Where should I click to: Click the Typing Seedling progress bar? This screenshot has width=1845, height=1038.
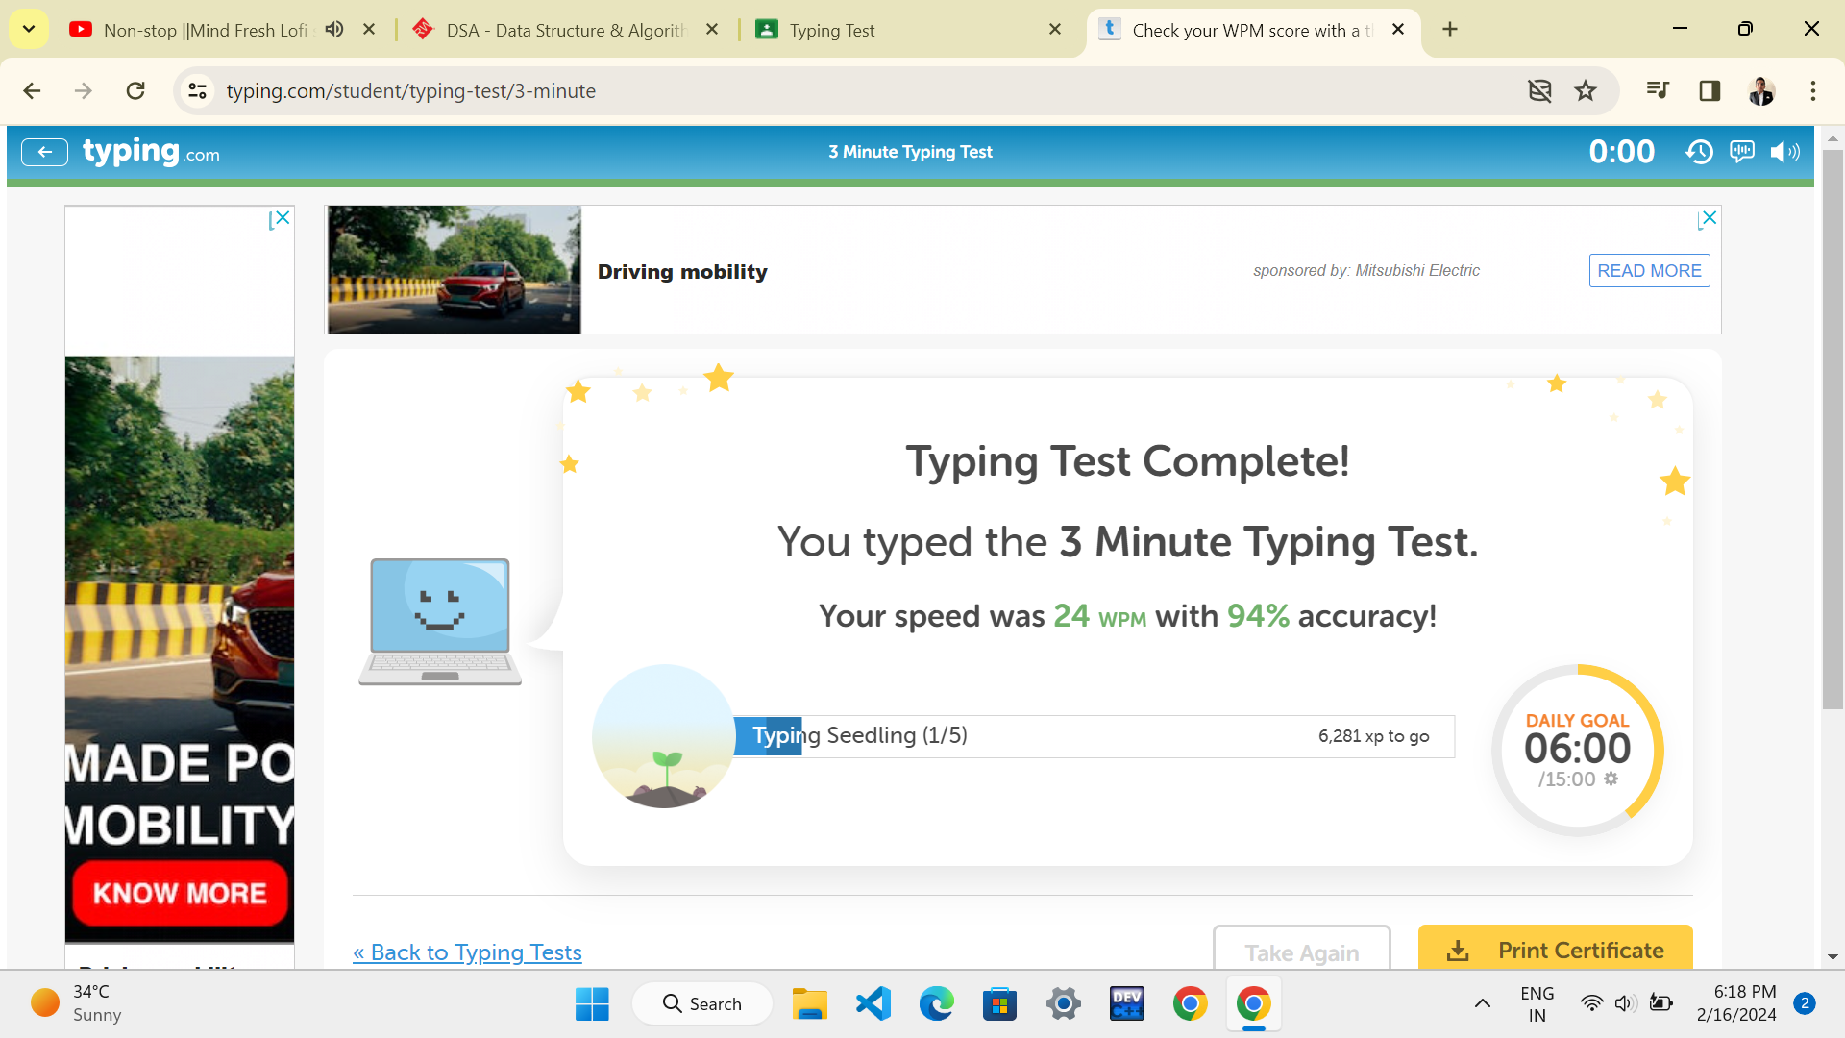click(1093, 736)
